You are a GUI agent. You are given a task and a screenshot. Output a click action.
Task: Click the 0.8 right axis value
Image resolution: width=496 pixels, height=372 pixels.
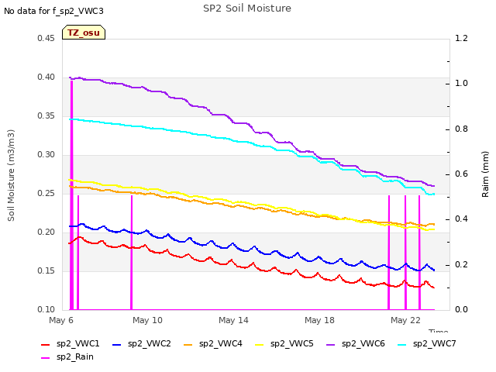(462, 129)
